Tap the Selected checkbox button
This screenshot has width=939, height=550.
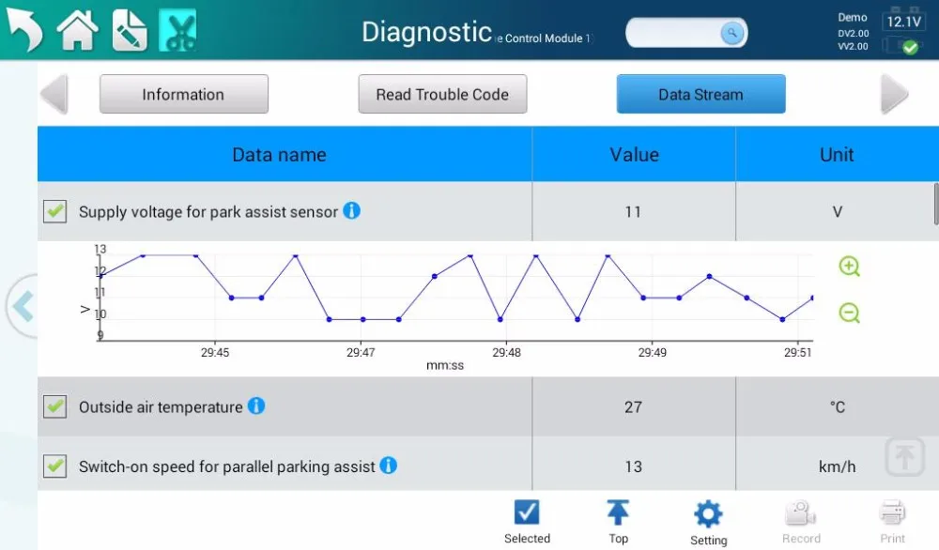tap(527, 522)
